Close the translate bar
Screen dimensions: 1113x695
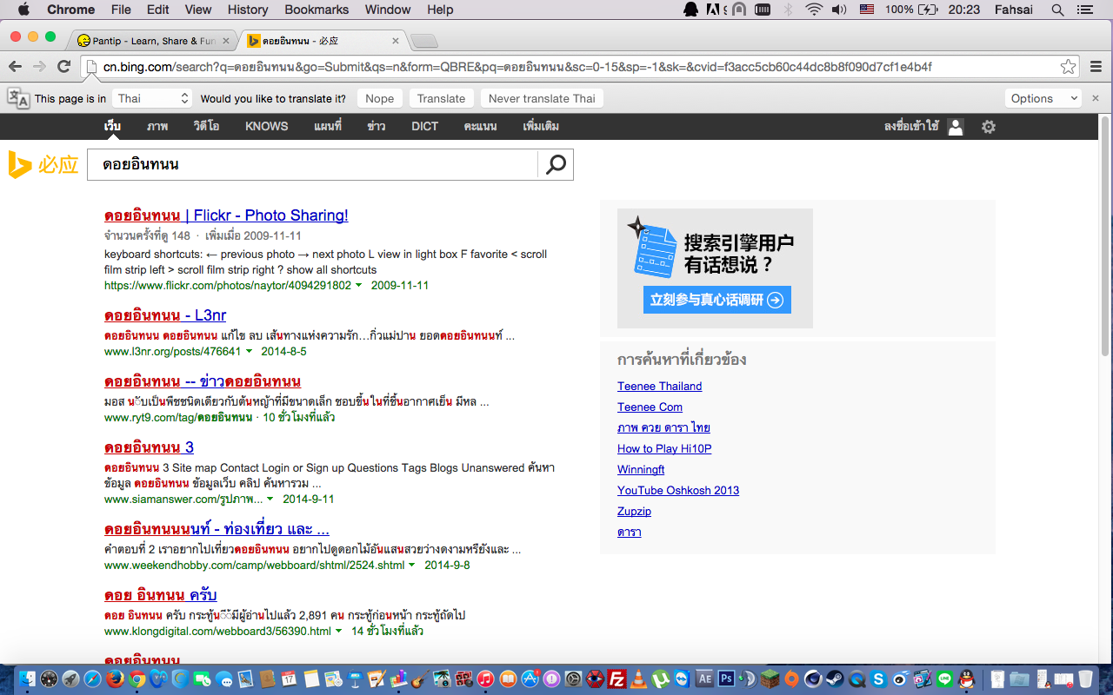click(1096, 98)
